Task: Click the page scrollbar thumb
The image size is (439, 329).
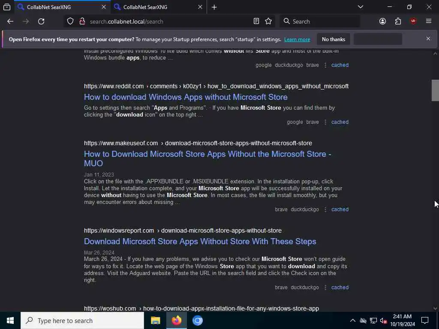Action: [435, 90]
